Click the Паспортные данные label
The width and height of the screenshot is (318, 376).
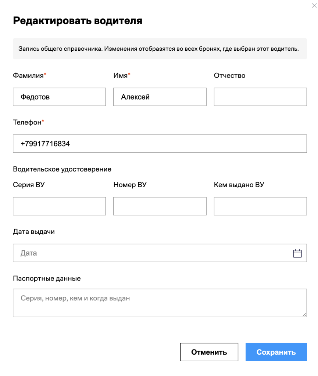tap(47, 278)
